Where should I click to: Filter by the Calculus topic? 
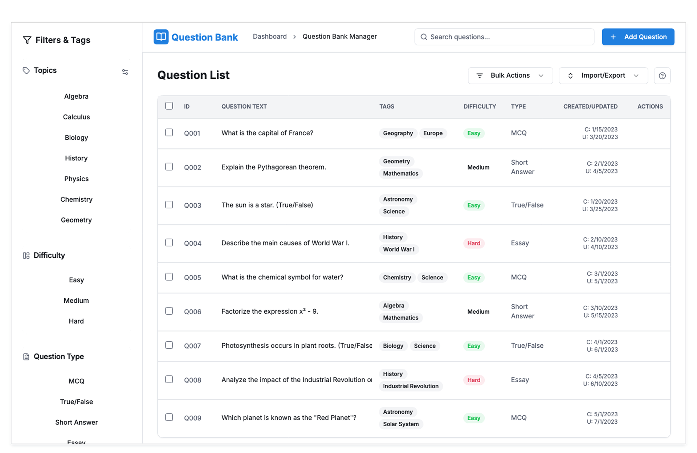[76, 117]
